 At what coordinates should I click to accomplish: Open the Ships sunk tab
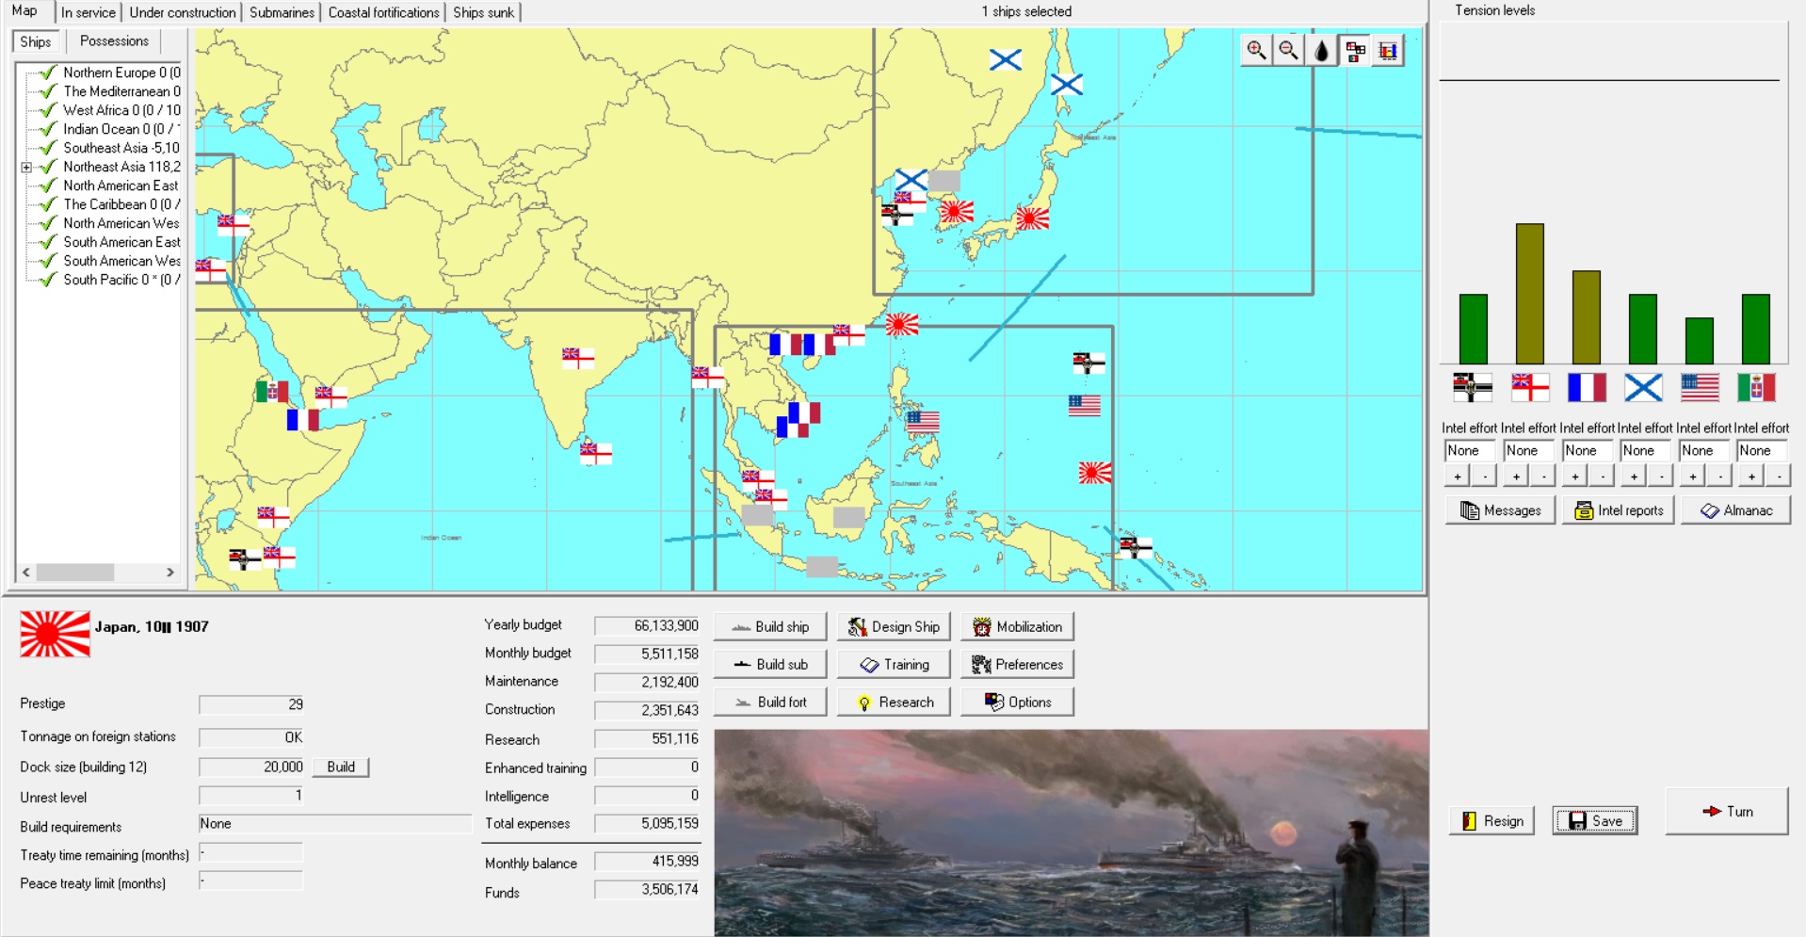(x=484, y=12)
